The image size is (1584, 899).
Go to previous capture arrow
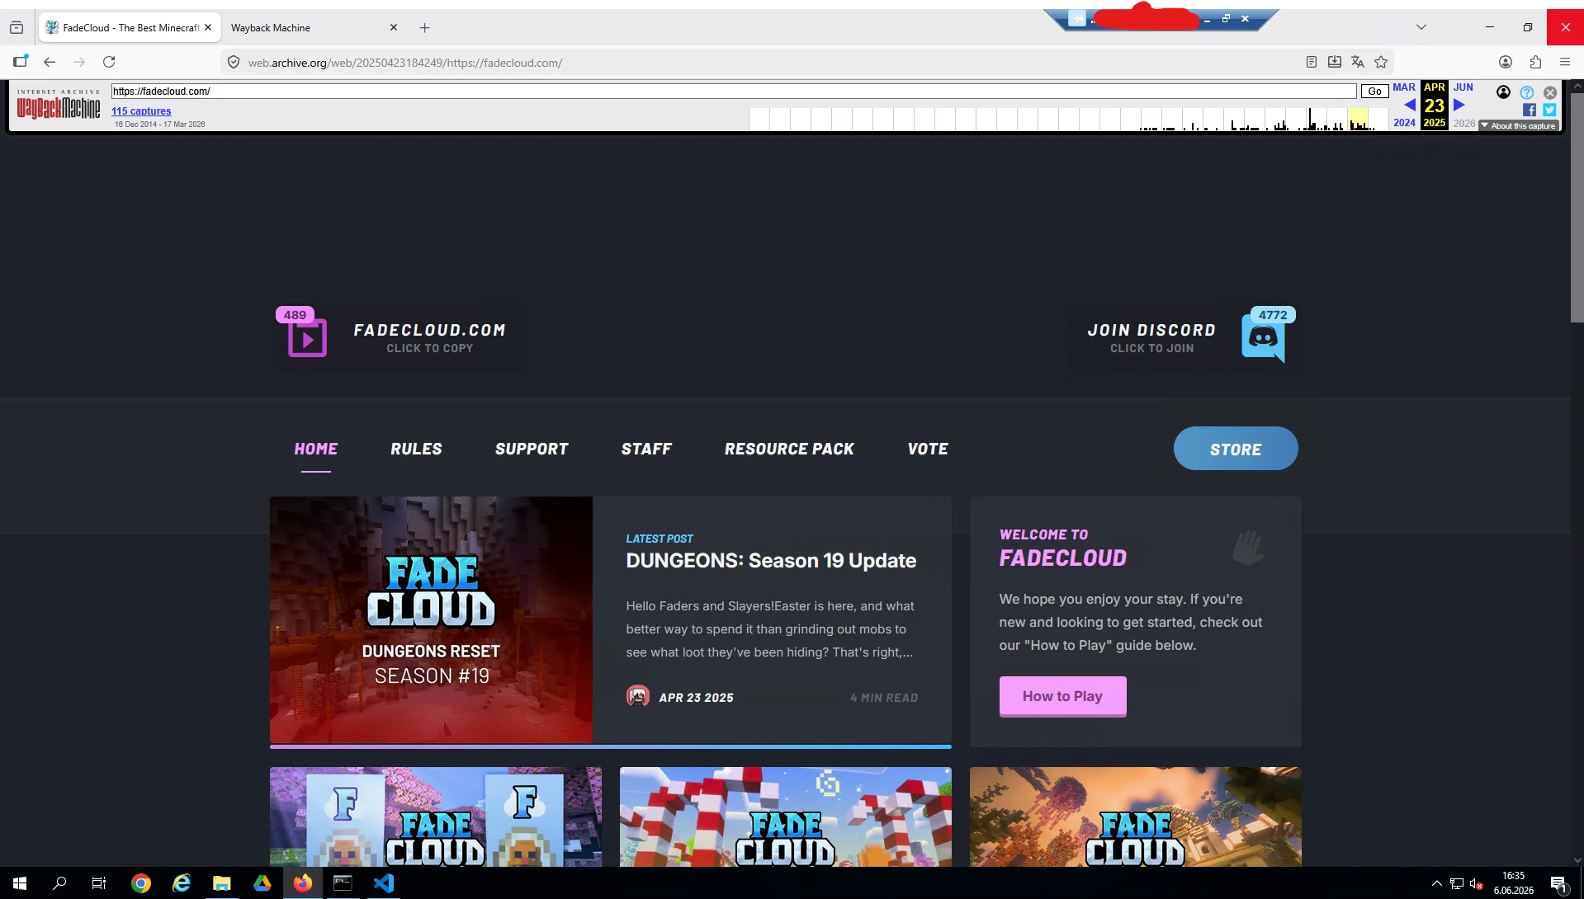click(1410, 105)
